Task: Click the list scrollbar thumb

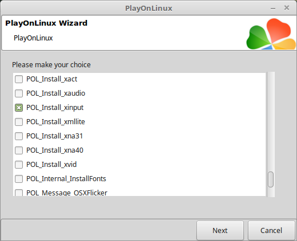Action: [271, 179]
